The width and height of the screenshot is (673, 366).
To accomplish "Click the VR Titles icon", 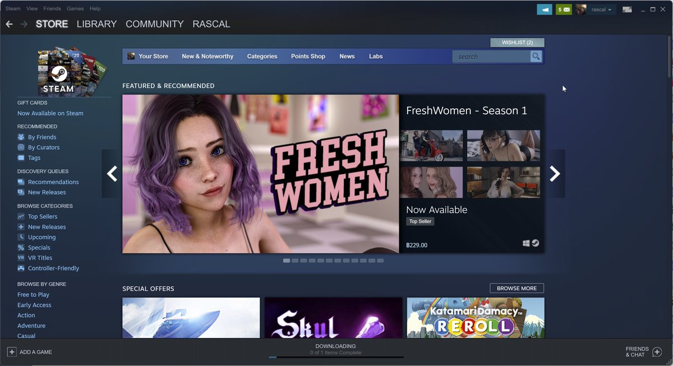I will (21, 258).
